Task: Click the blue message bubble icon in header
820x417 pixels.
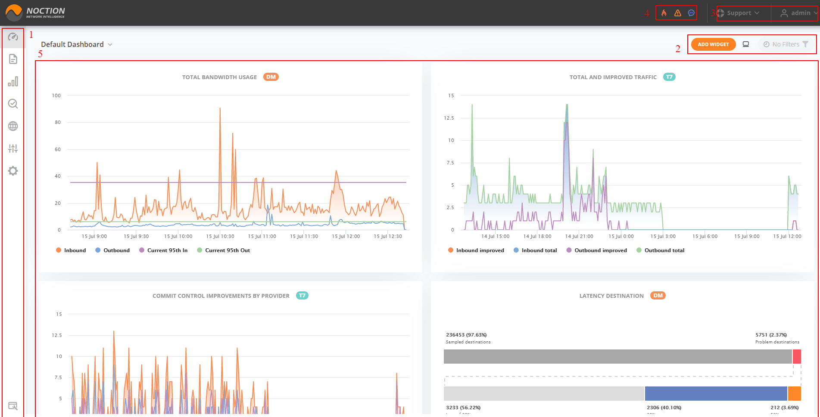Action: [x=691, y=13]
